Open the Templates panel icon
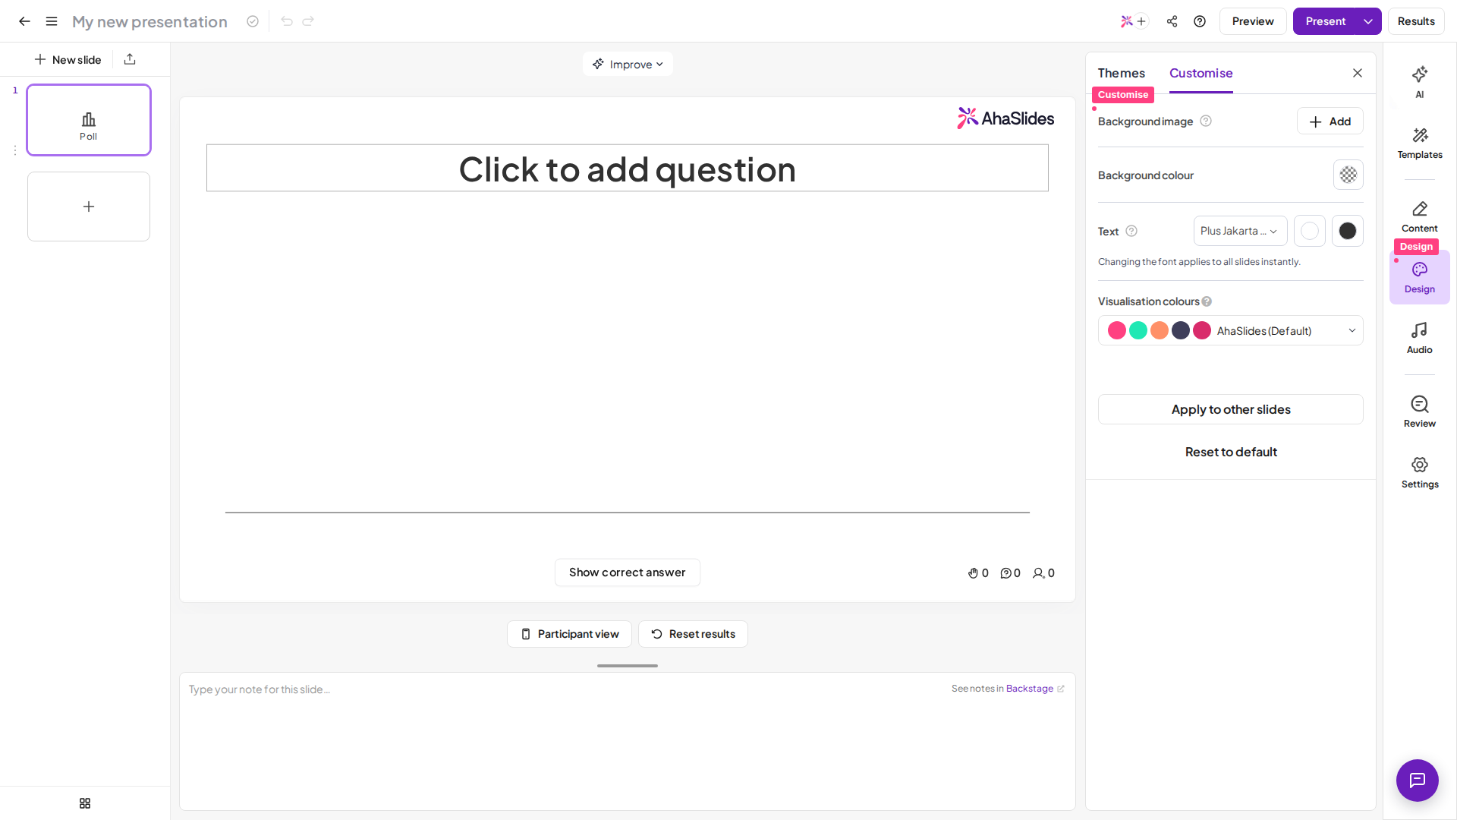This screenshot has height=820, width=1457. point(1420,143)
